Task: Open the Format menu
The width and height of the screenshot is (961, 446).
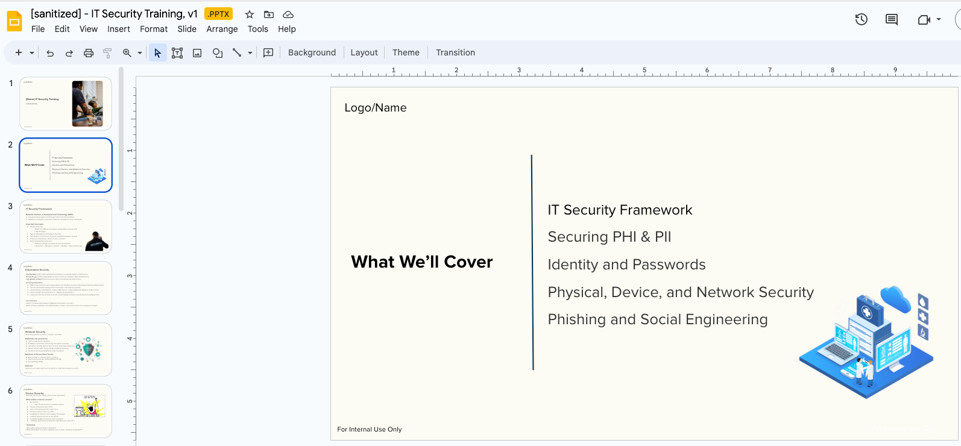Action: tap(154, 29)
